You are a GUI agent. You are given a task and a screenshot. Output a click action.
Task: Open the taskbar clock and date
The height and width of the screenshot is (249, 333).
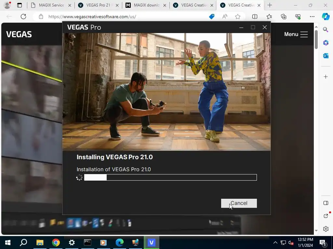pyautogui.click(x=305, y=243)
